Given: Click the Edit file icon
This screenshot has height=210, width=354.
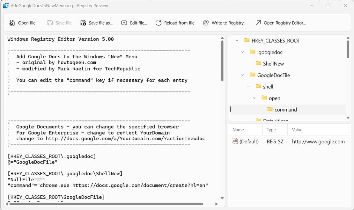Looking at the screenshot, I should (x=124, y=23).
